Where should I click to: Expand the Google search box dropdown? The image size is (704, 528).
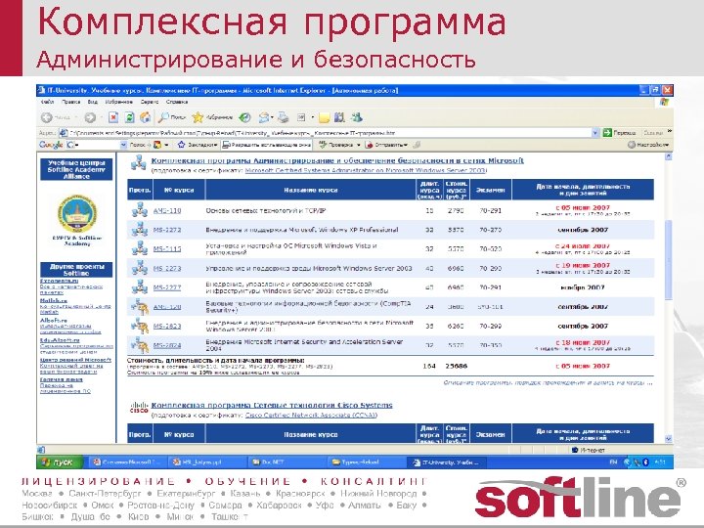coord(123,145)
